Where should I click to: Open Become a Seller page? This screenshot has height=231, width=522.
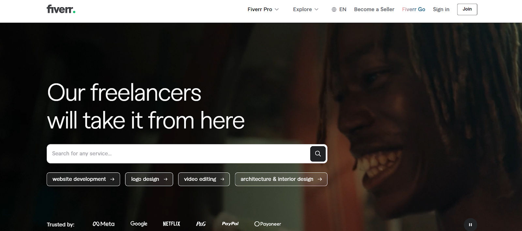374,9
